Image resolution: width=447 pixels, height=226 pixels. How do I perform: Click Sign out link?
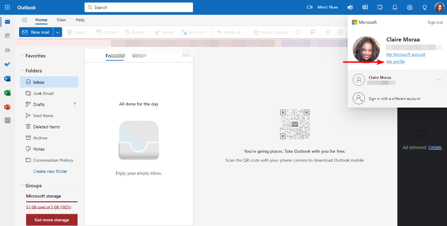(x=435, y=22)
